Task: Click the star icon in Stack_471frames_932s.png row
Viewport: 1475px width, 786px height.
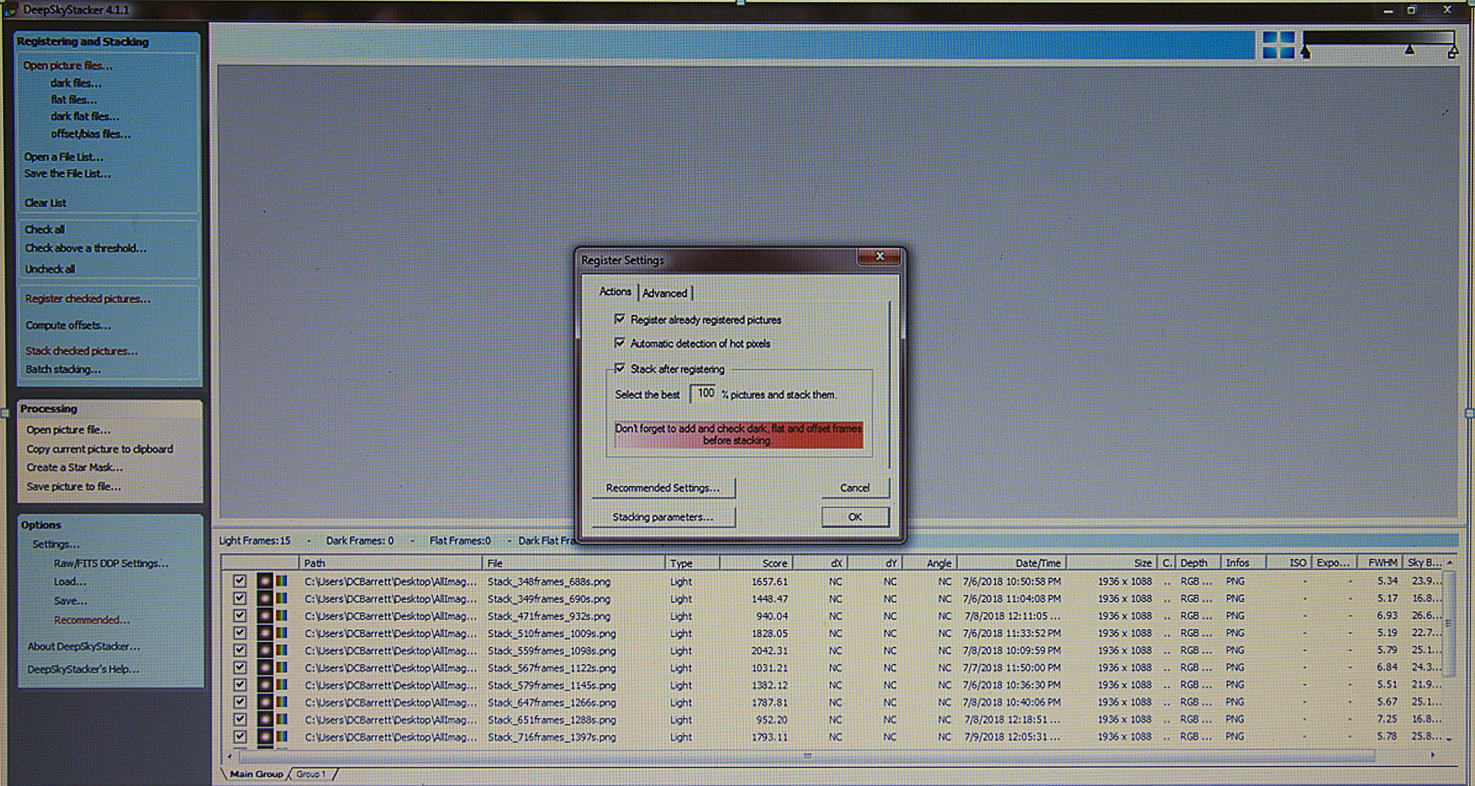Action: click(x=265, y=616)
